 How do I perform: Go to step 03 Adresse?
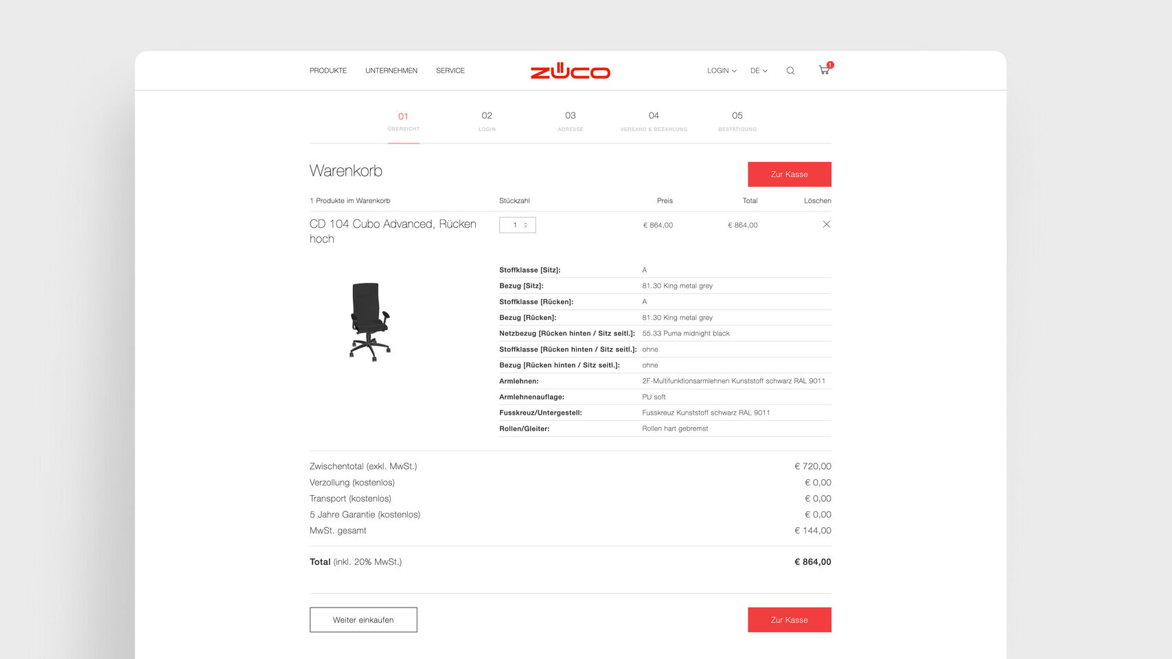click(571, 122)
